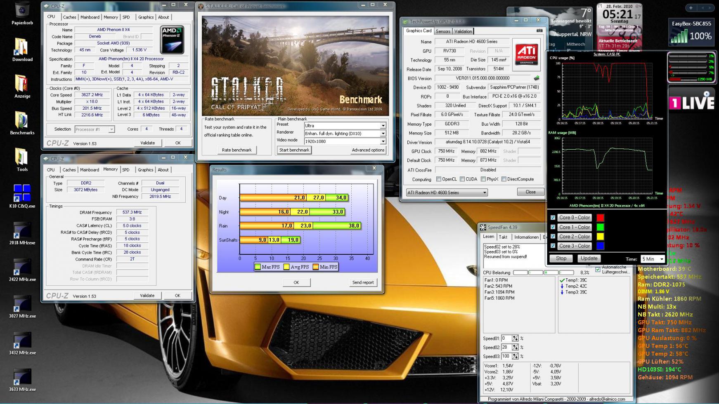Click the red Core 0 color swatch

(600, 218)
